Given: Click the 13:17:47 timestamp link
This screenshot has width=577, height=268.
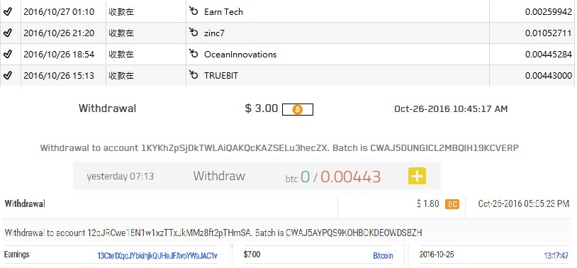Looking at the screenshot, I should 556,255.
